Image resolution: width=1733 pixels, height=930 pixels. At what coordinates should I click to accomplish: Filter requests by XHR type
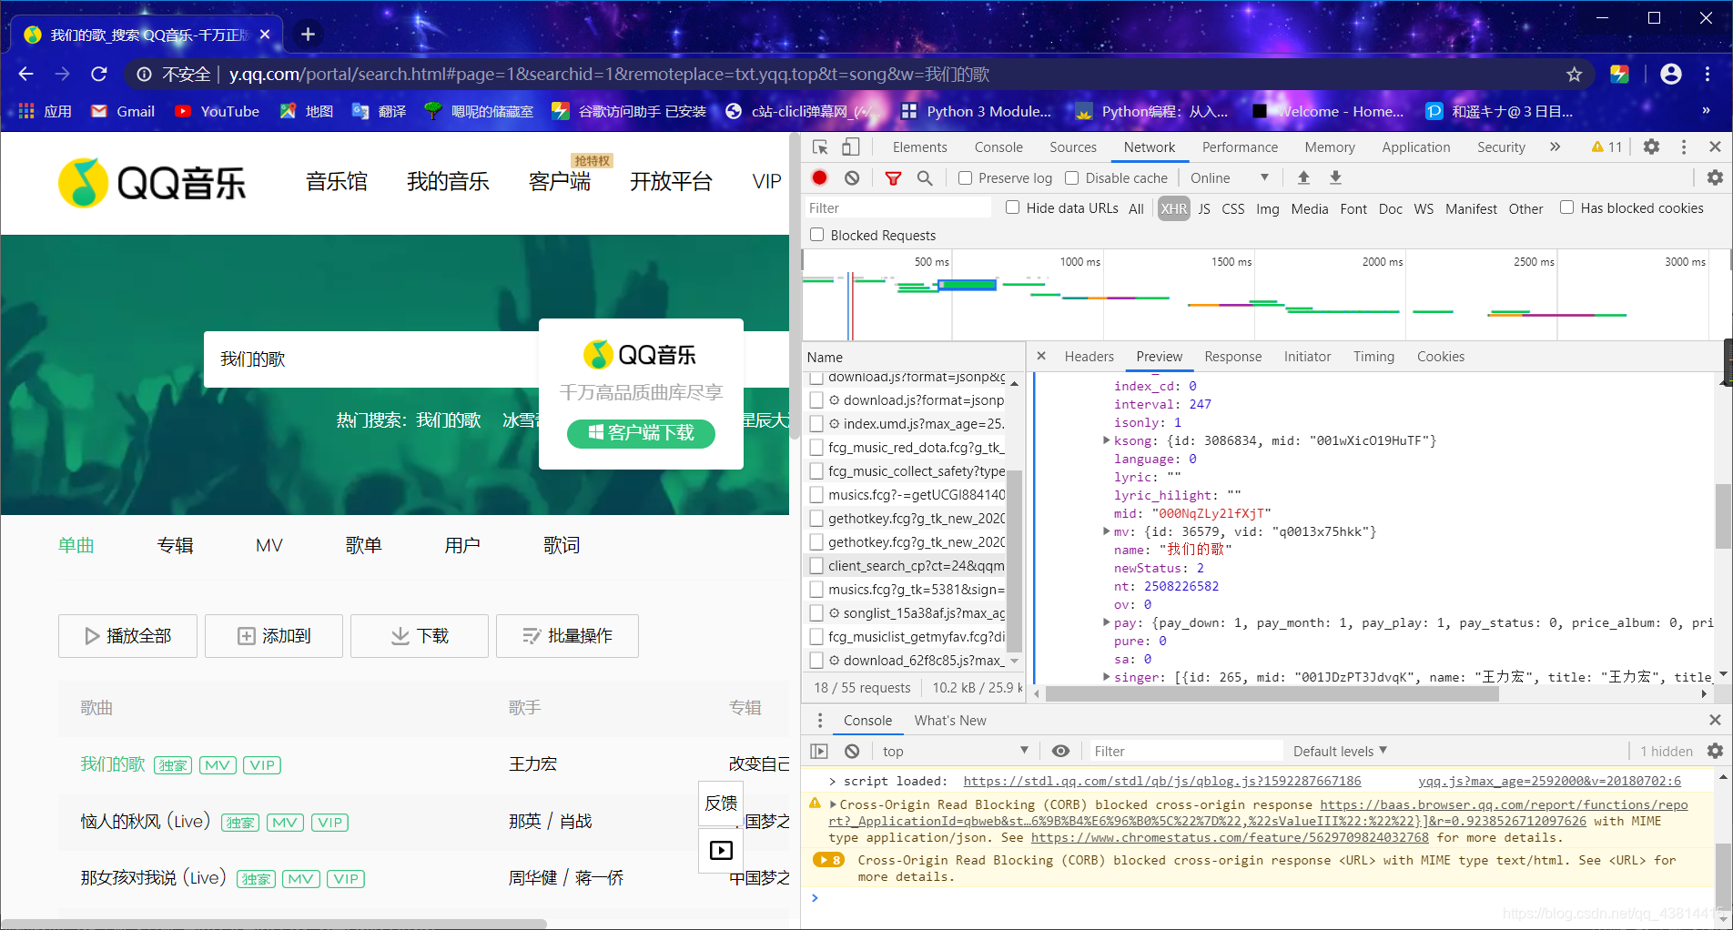pos(1173,208)
